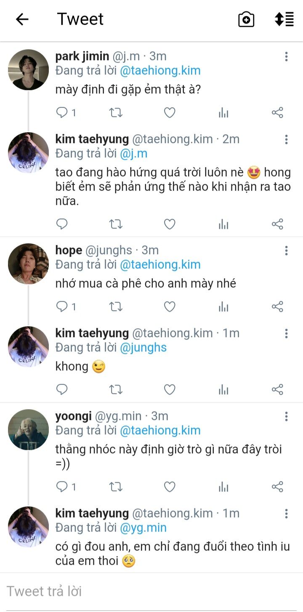Open the reply sort order icon
Image resolution: width=303 pixels, height=612 pixels.
pyautogui.click(x=284, y=19)
